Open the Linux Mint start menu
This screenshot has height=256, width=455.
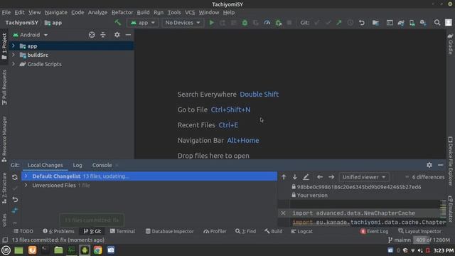pos(6,250)
